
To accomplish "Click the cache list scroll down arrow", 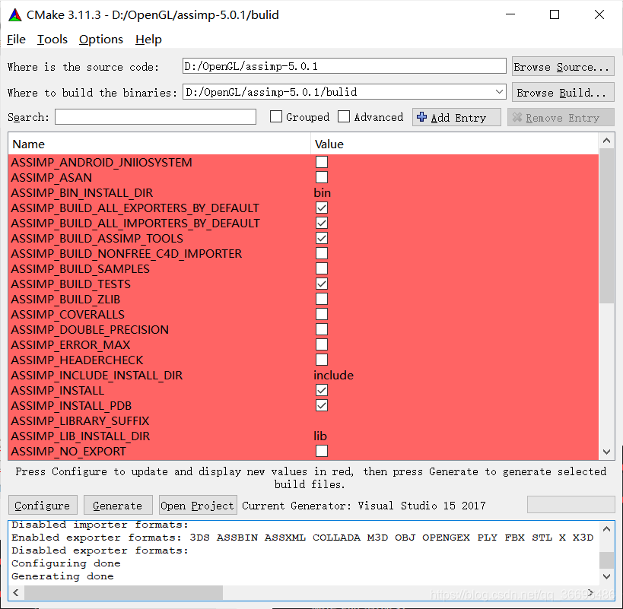I will pyautogui.click(x=606, y=452).
